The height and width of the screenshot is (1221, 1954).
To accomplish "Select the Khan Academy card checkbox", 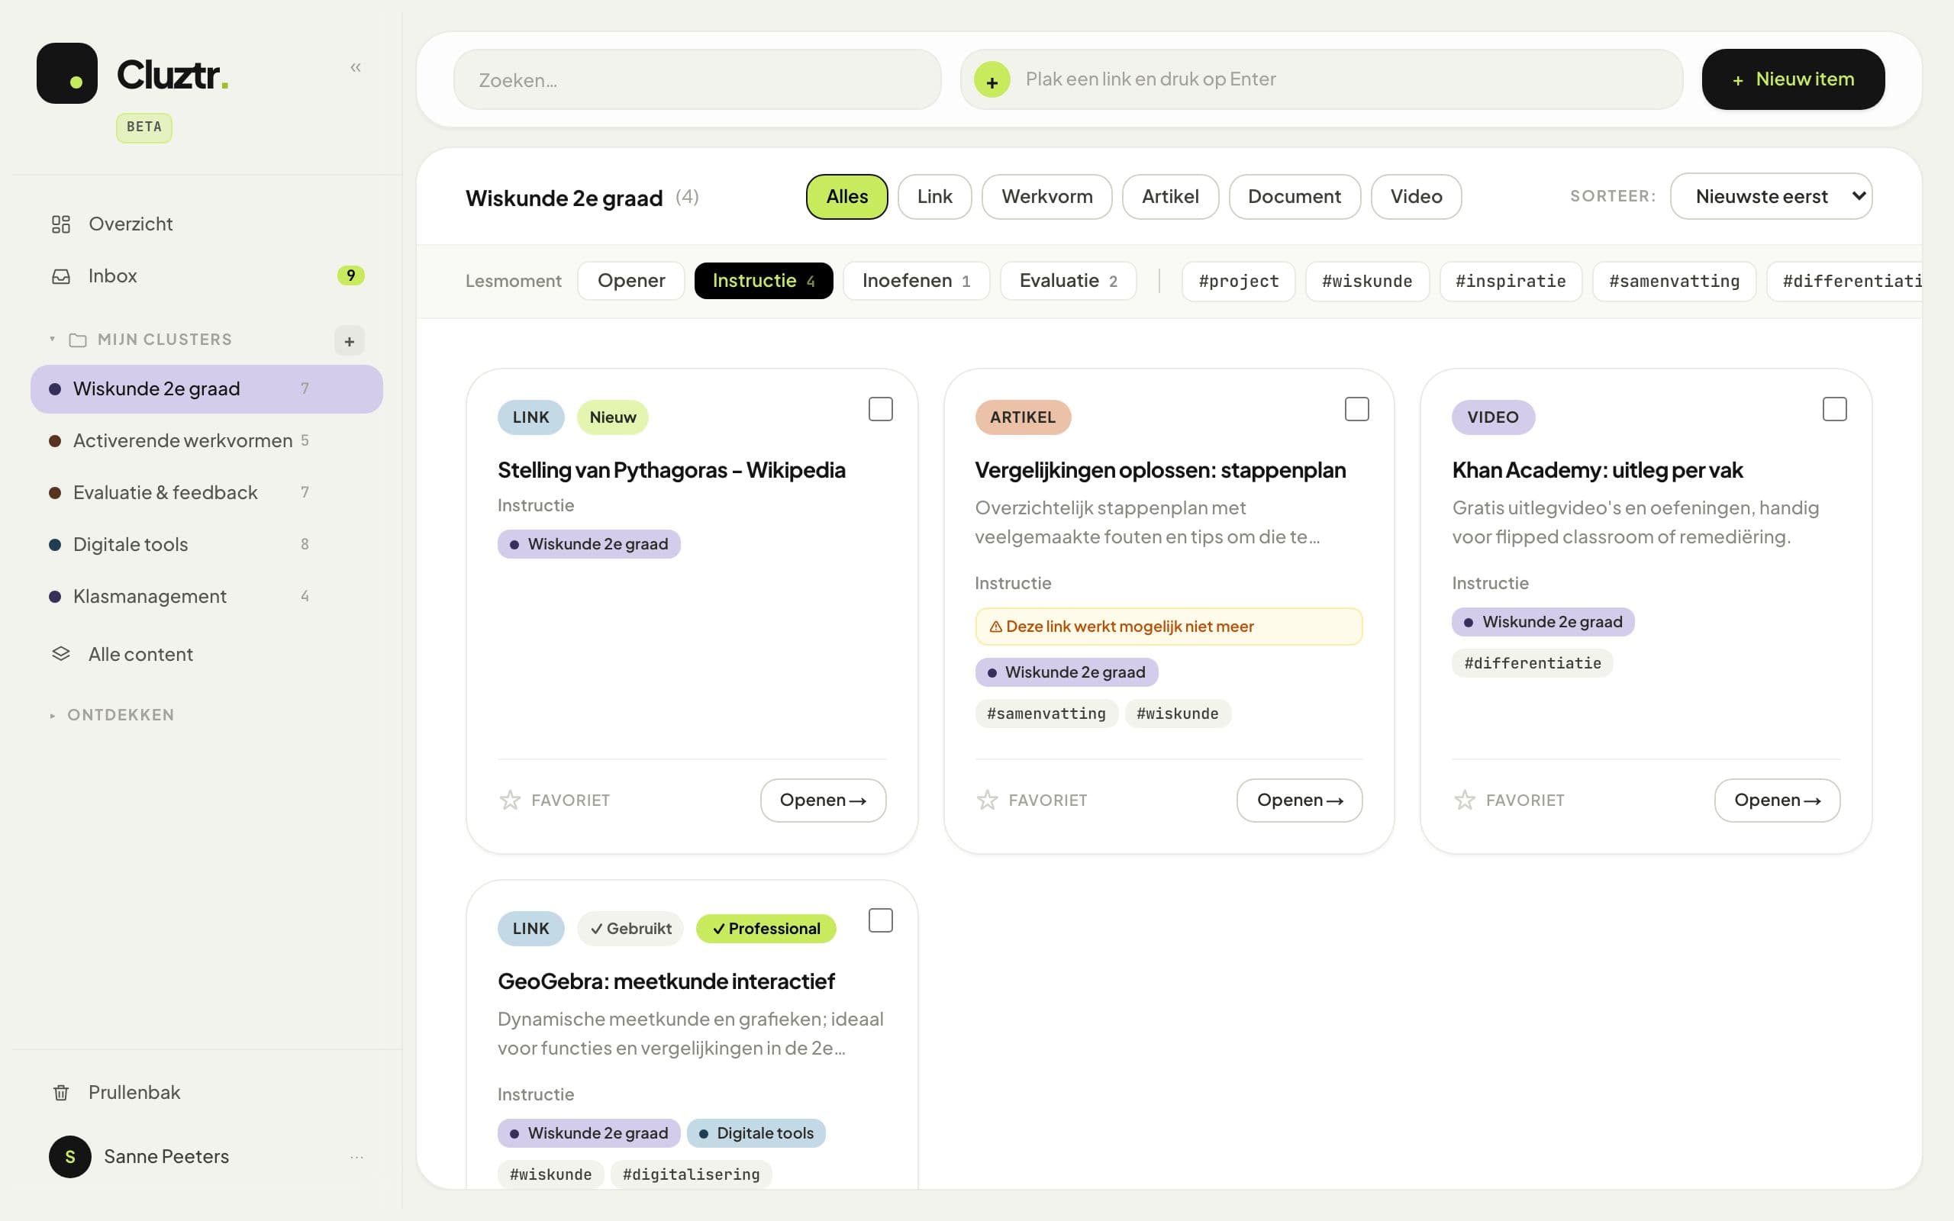I will pyautogui.click(x=1834, y=410).
